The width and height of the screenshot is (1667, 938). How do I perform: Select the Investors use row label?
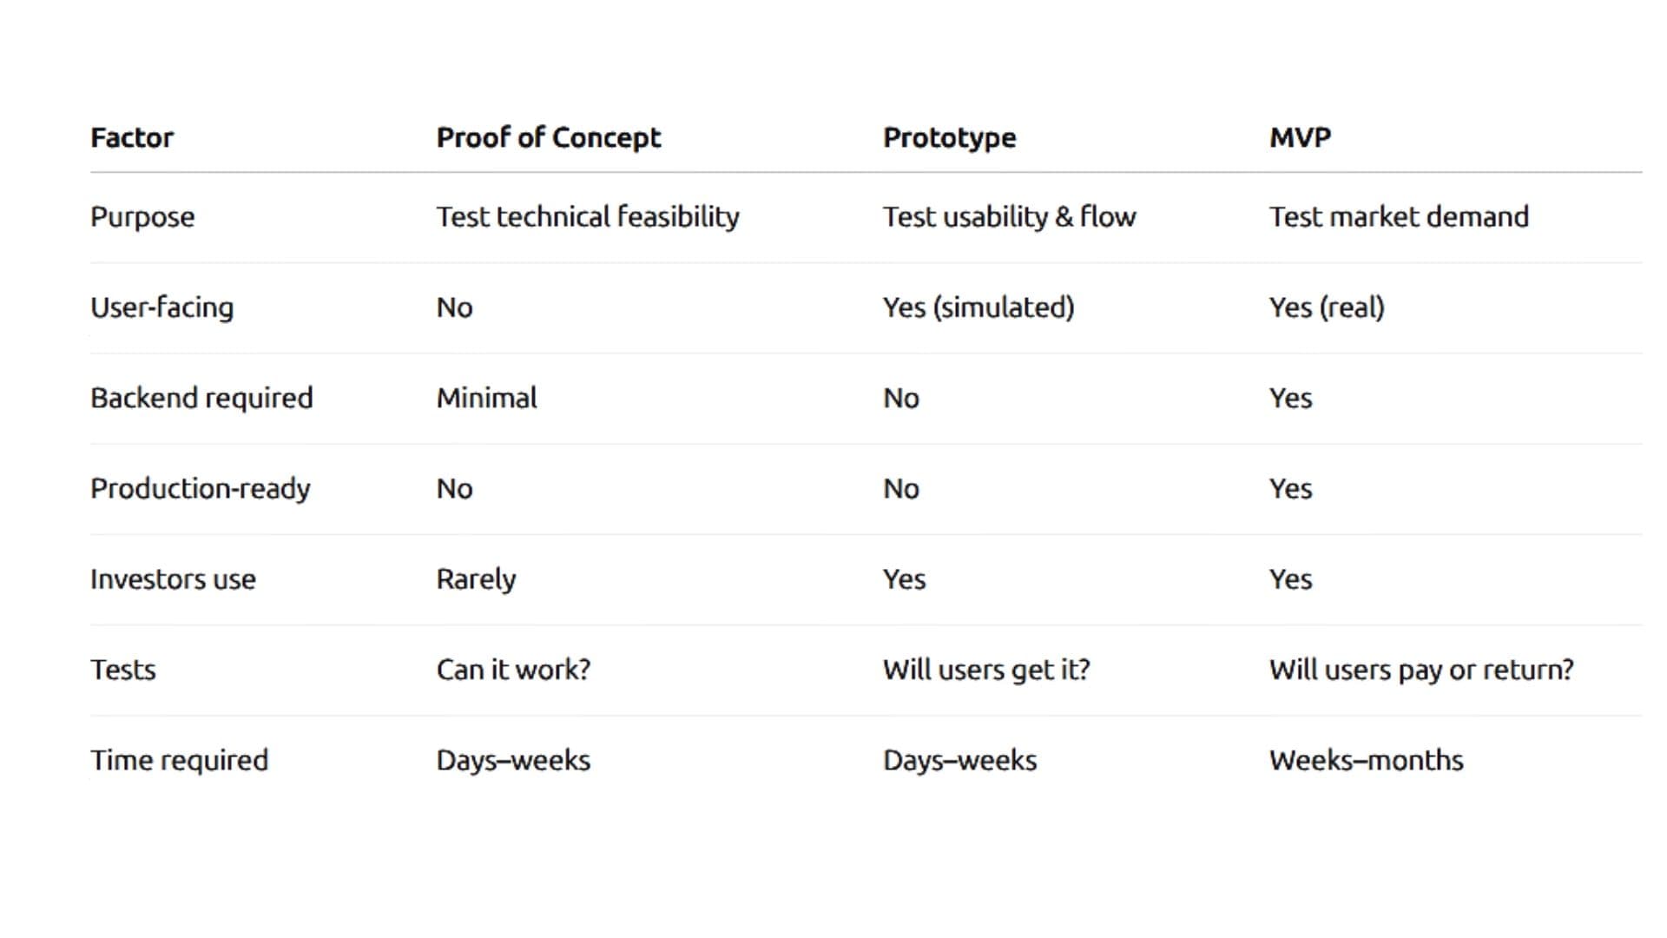coord(173,579)
